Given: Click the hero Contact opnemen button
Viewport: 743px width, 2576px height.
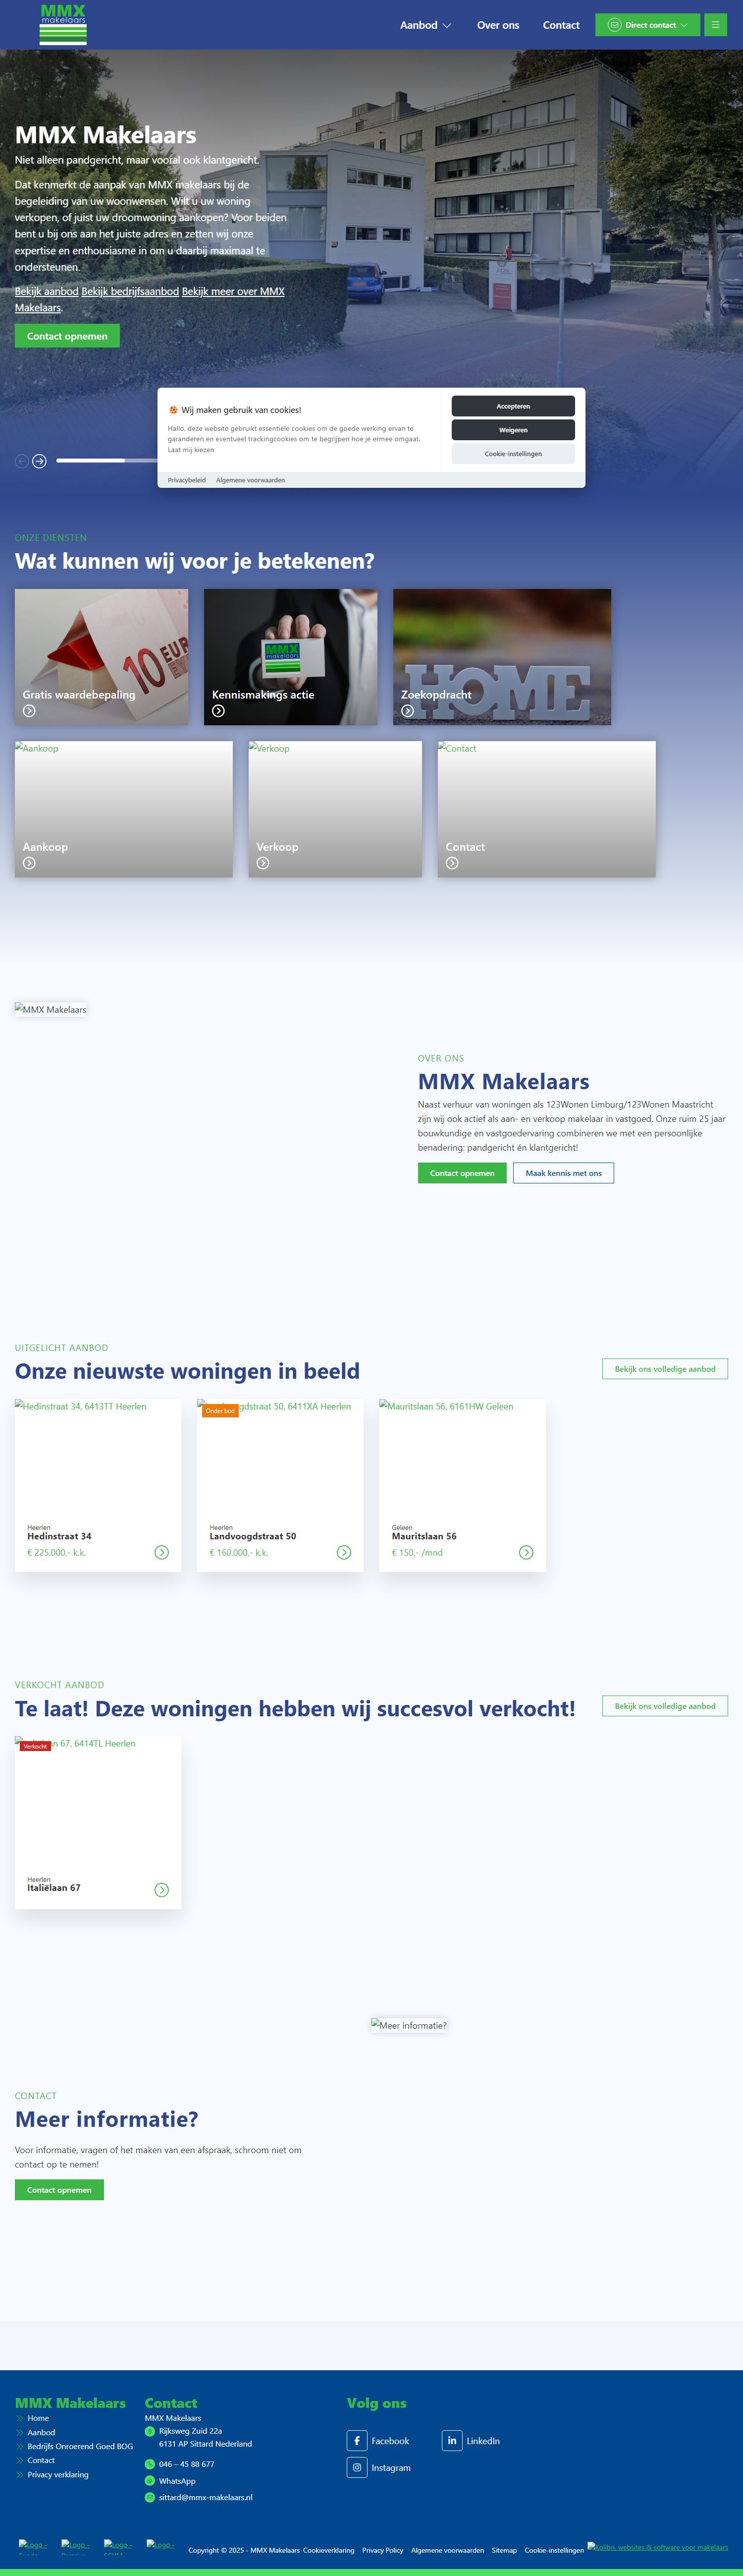Looking at the screenshot, I should click(67, 336).
